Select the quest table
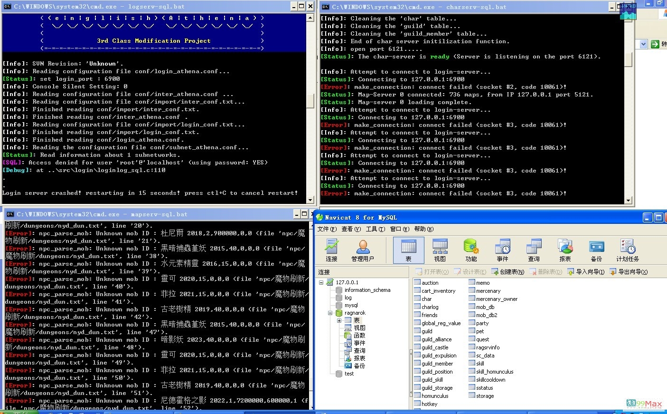 [x=479, y=339]
